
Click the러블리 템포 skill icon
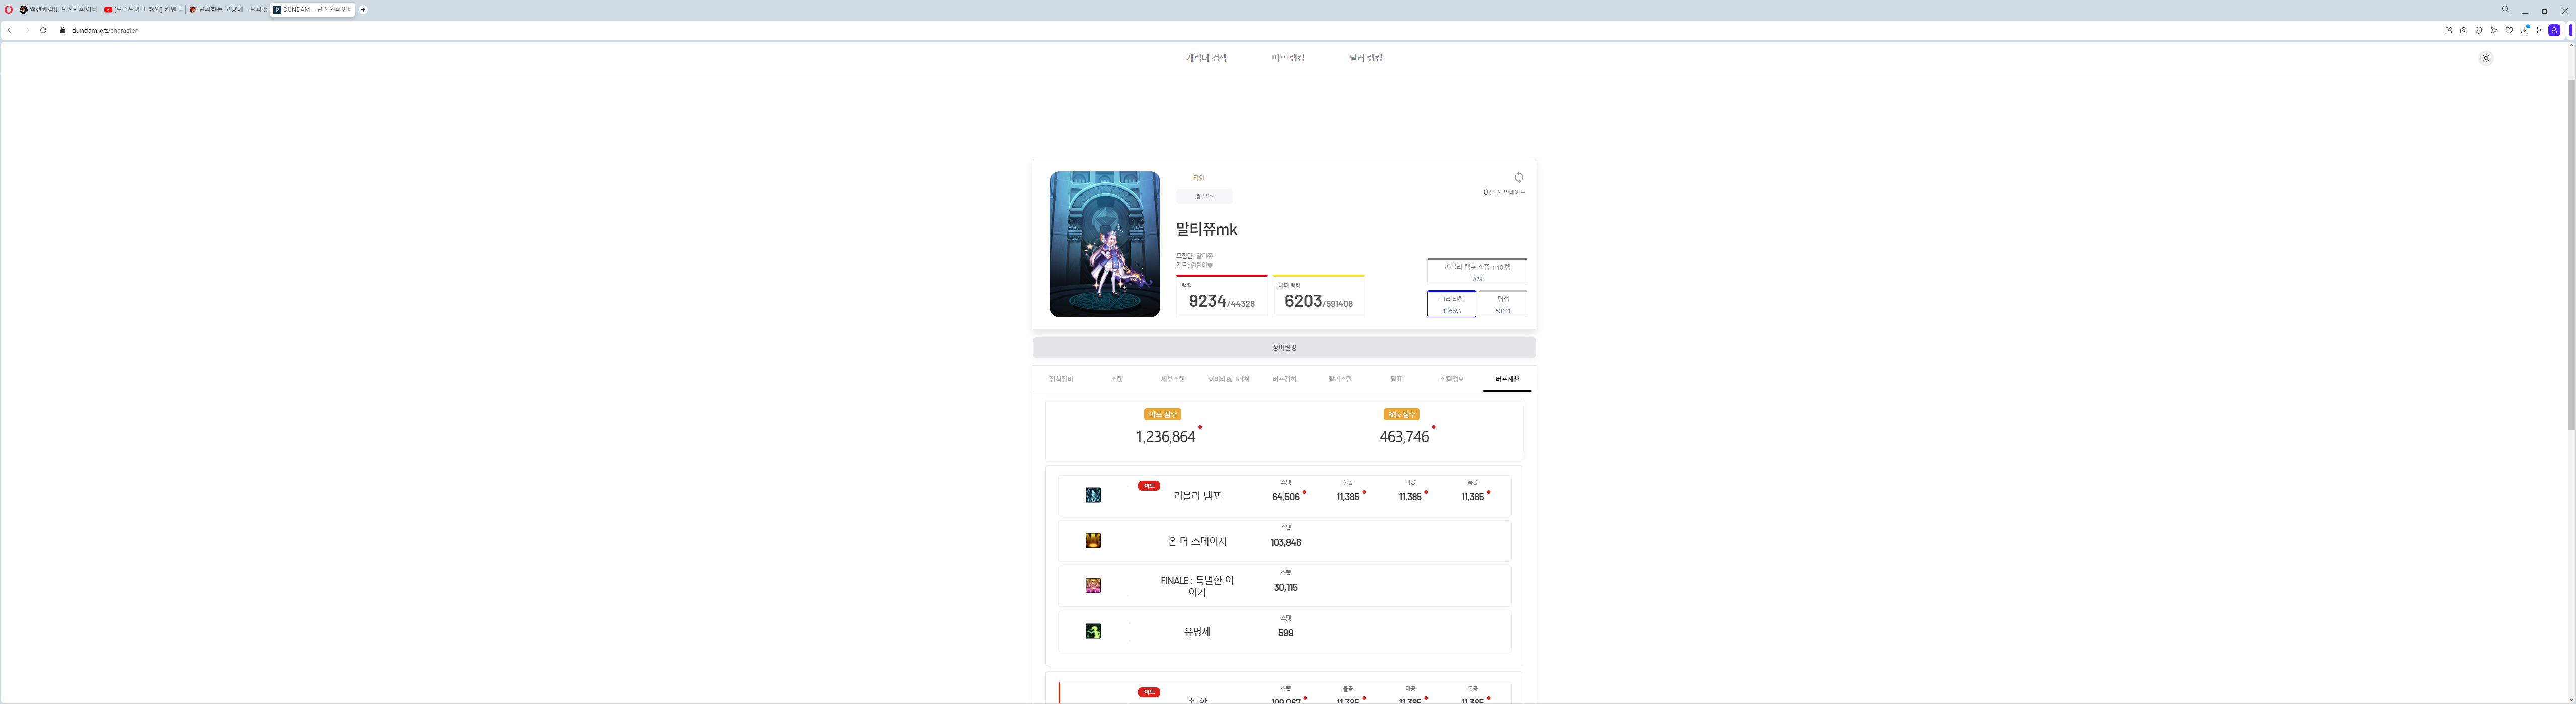coord(1093,495)
